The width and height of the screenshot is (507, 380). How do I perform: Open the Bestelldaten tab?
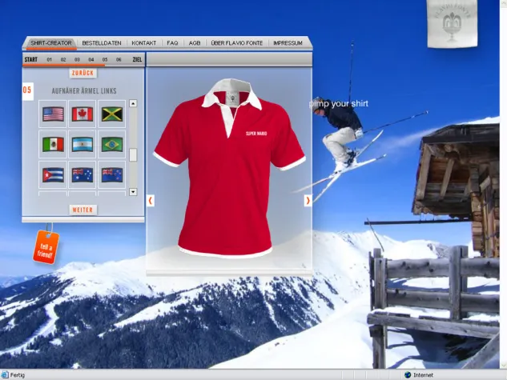(103, 42)
